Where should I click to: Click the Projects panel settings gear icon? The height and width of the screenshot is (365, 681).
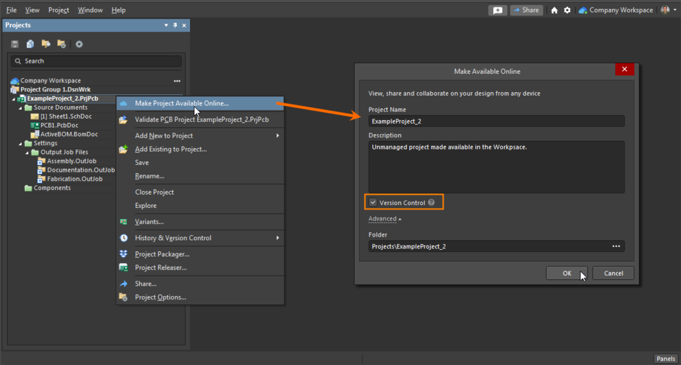pyautogui.click(x=79, y=44)
